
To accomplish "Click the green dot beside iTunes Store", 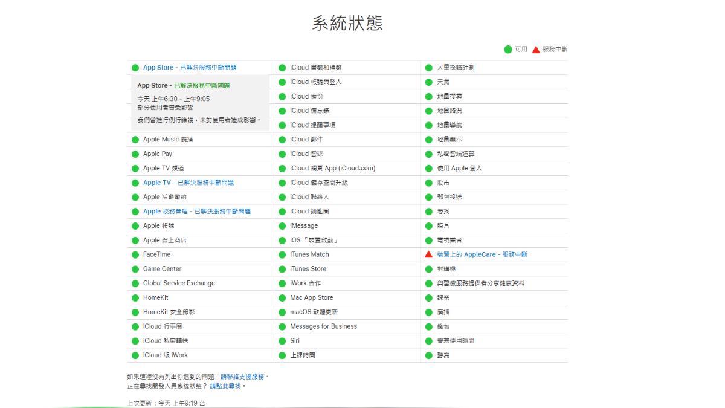I will (282, 269).
